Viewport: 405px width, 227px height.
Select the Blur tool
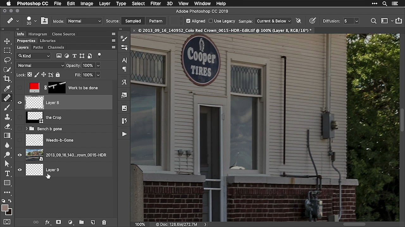(x=7, y=145)
